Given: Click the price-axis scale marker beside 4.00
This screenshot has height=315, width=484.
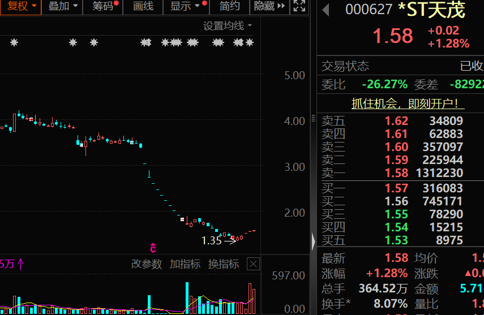Looking at the screenshot, I should point(313,120).
